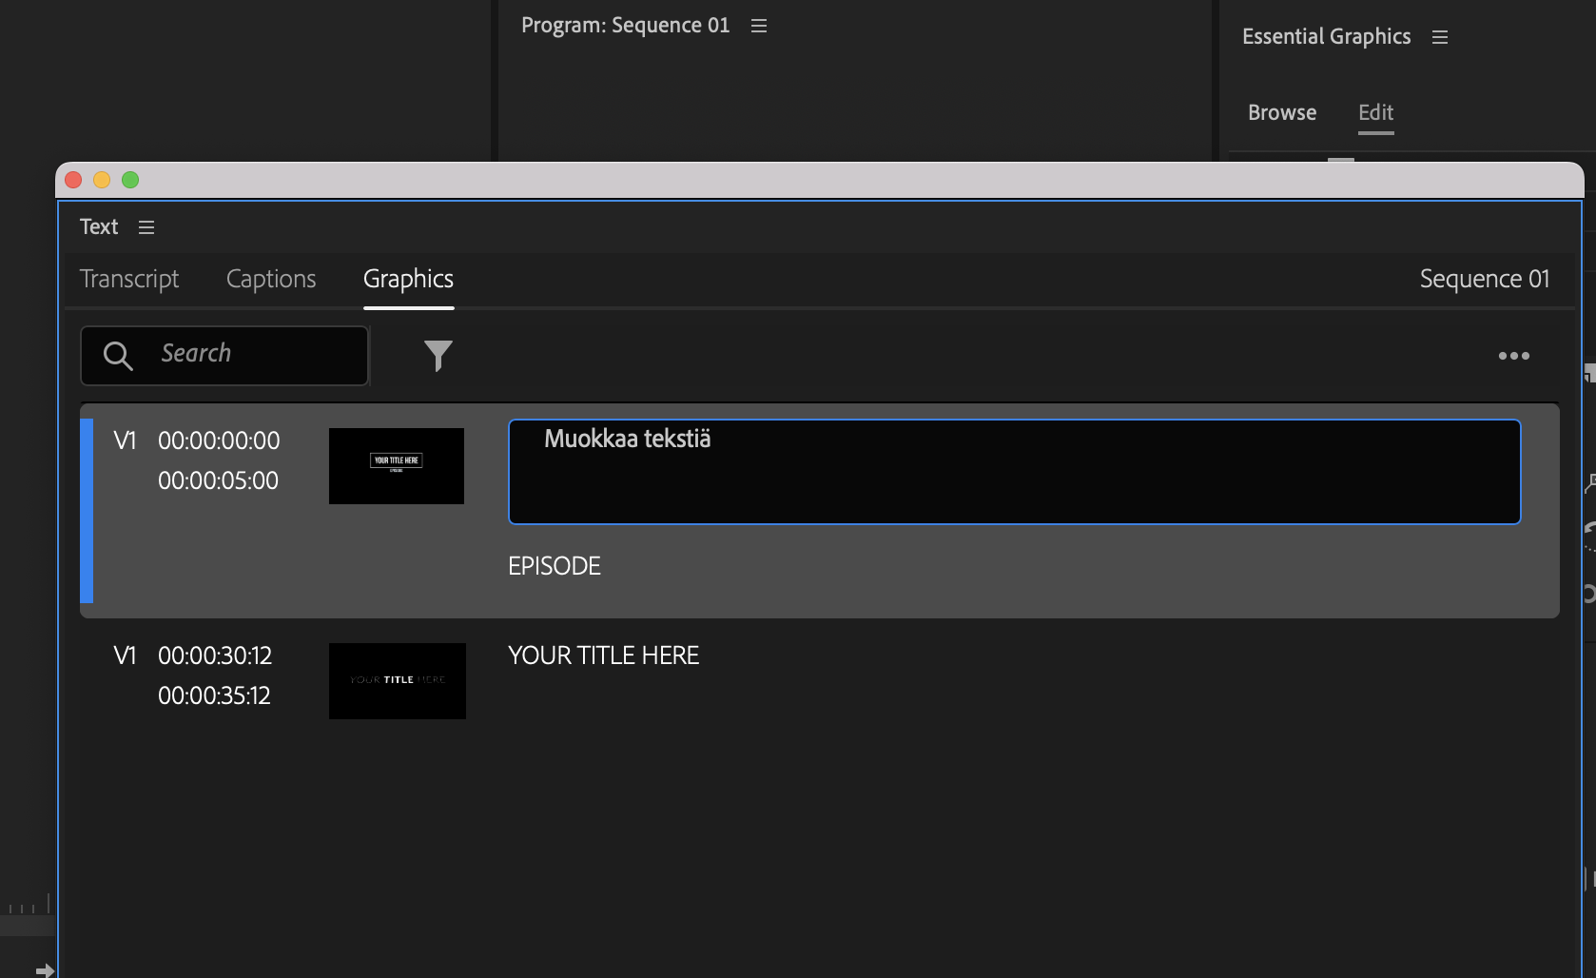Viewport: 1596px width, 978px height.
Task: Switch to the Edit tab
Action: (1375, 112)
